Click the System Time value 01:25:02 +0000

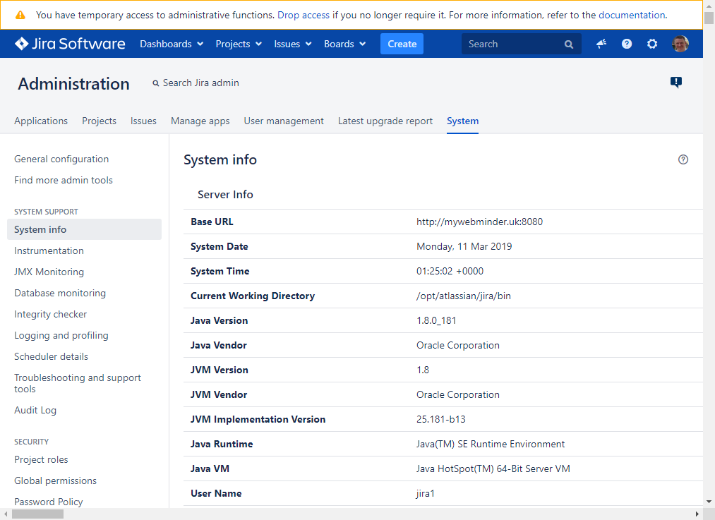(x=450, y=271)
